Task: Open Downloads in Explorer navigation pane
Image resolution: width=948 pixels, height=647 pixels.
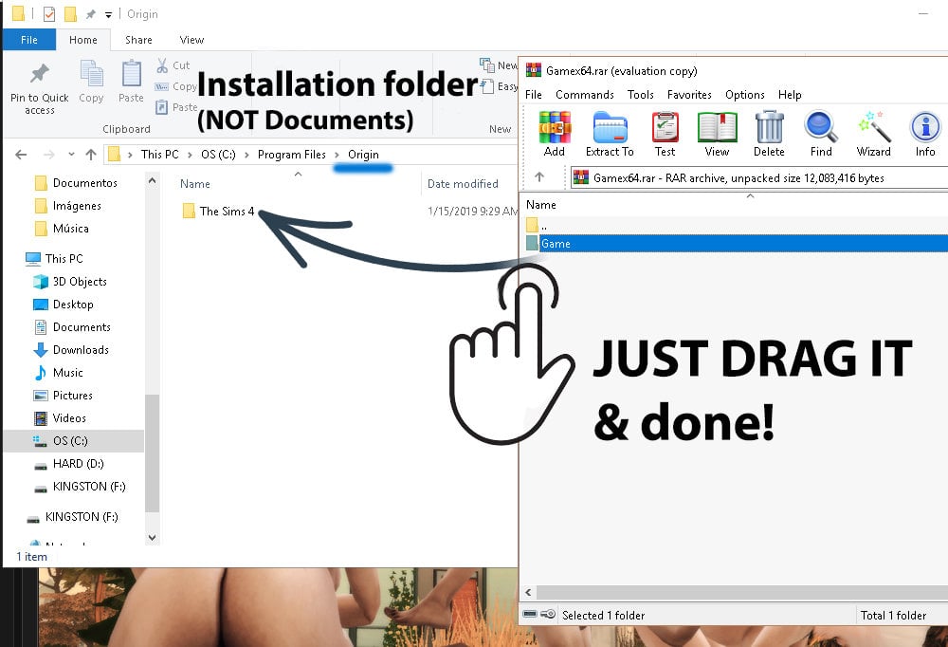Action: click(x=81, y=350)
